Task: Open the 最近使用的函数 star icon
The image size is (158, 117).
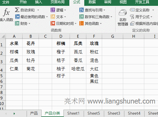Action: click(x=17, y=17)
